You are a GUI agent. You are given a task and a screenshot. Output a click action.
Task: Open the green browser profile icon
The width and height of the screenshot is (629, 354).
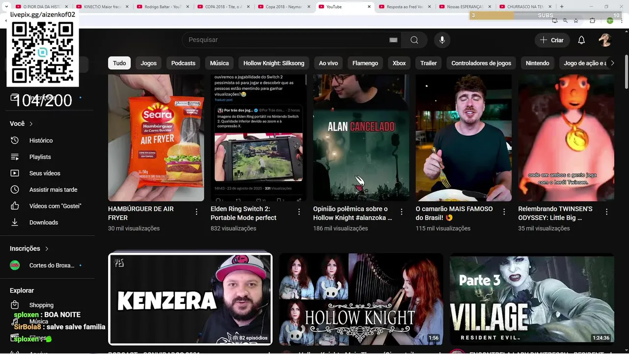tap(610, 21)
